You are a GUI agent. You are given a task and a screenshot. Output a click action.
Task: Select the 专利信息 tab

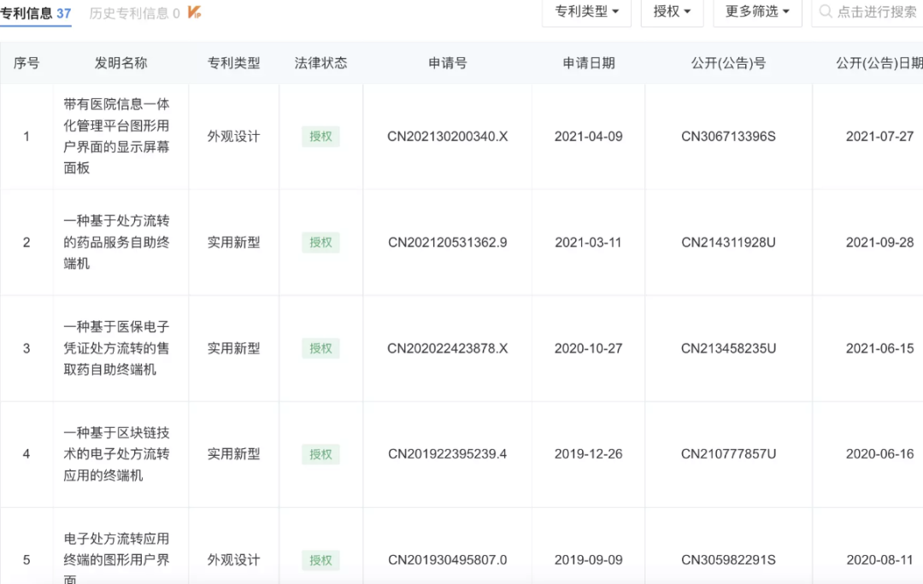tap(28, 13)
